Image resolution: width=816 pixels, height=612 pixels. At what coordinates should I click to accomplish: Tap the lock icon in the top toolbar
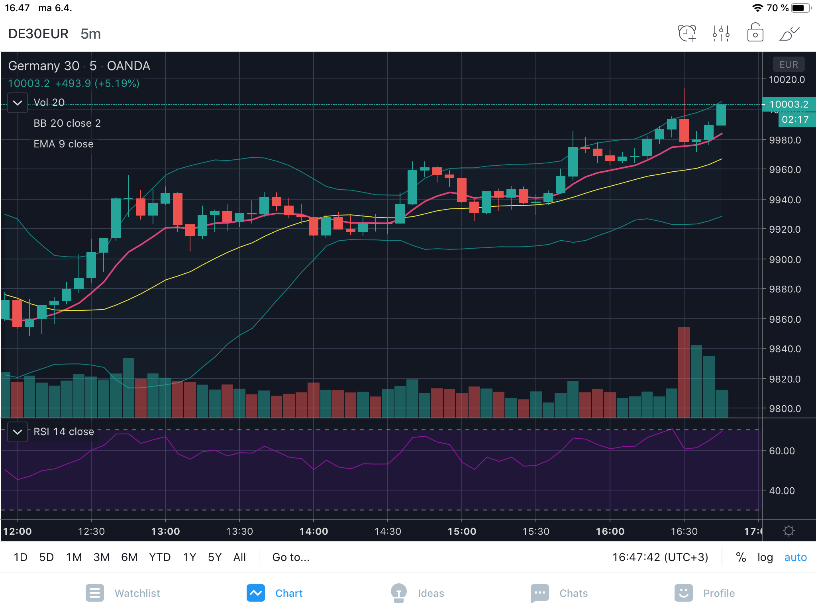coord(755,33)
